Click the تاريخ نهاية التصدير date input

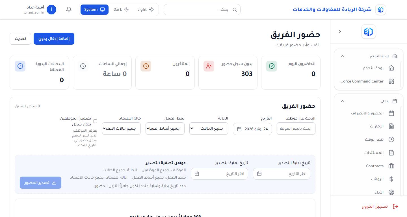click(219, 174)
